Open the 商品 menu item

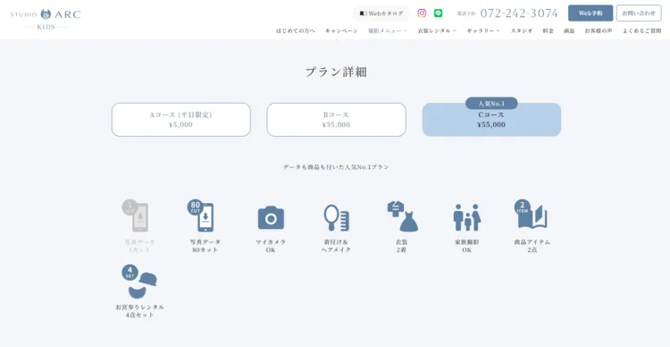click(x=569, y=30)
